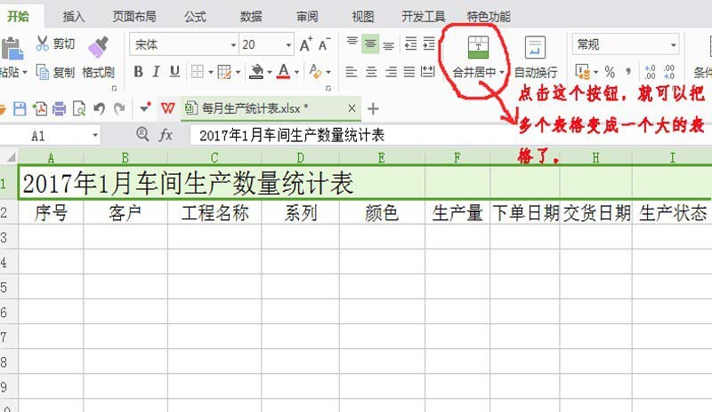Align text to top of cell
This screenshot has width=712, height=412.
click(352, 42)
